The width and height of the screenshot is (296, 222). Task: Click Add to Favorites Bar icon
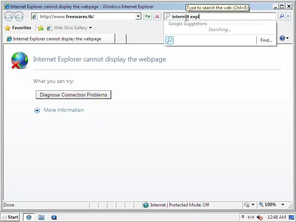coord(41,28)
